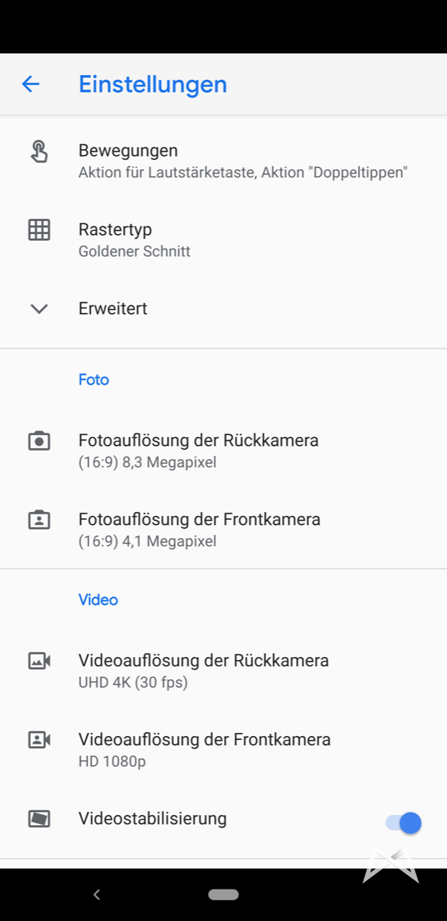Image resolution: width=447 pixels, height=921 pixels.
Task: Tap the Videostabilisierung icon
Action: tap(39, 819)
